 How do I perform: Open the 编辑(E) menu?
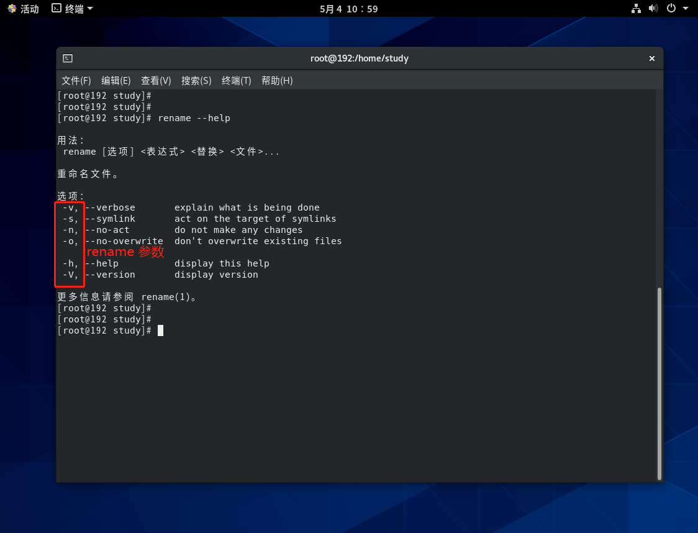click(x=116, y=81)
